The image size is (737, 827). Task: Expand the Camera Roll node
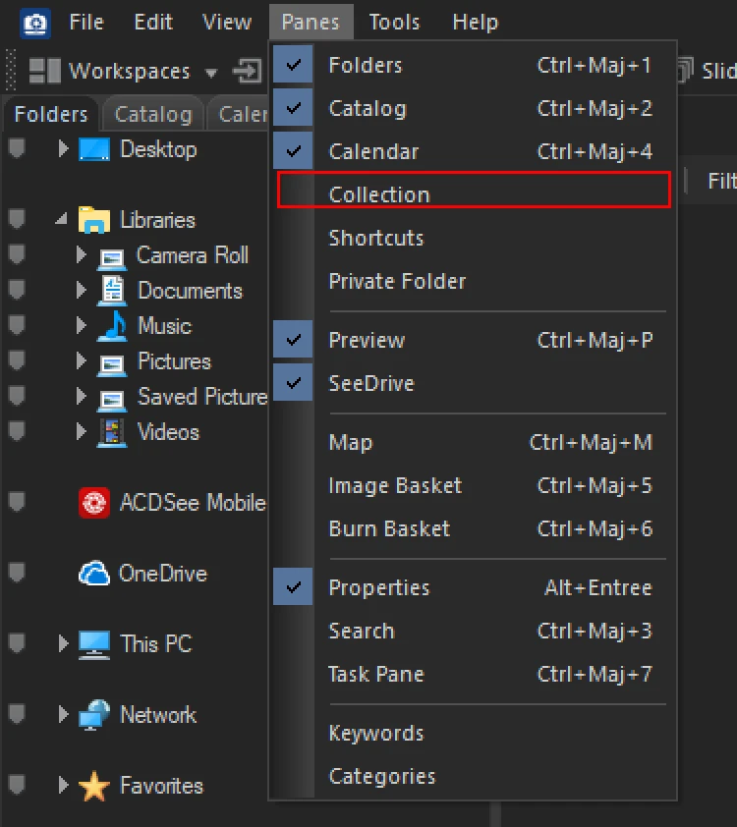pos(81,254)
